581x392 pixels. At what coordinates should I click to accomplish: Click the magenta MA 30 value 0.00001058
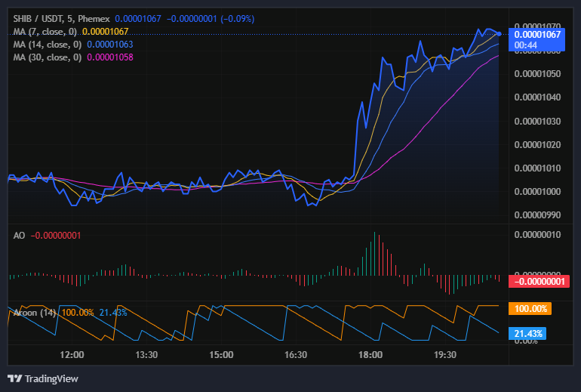[112, 57]
